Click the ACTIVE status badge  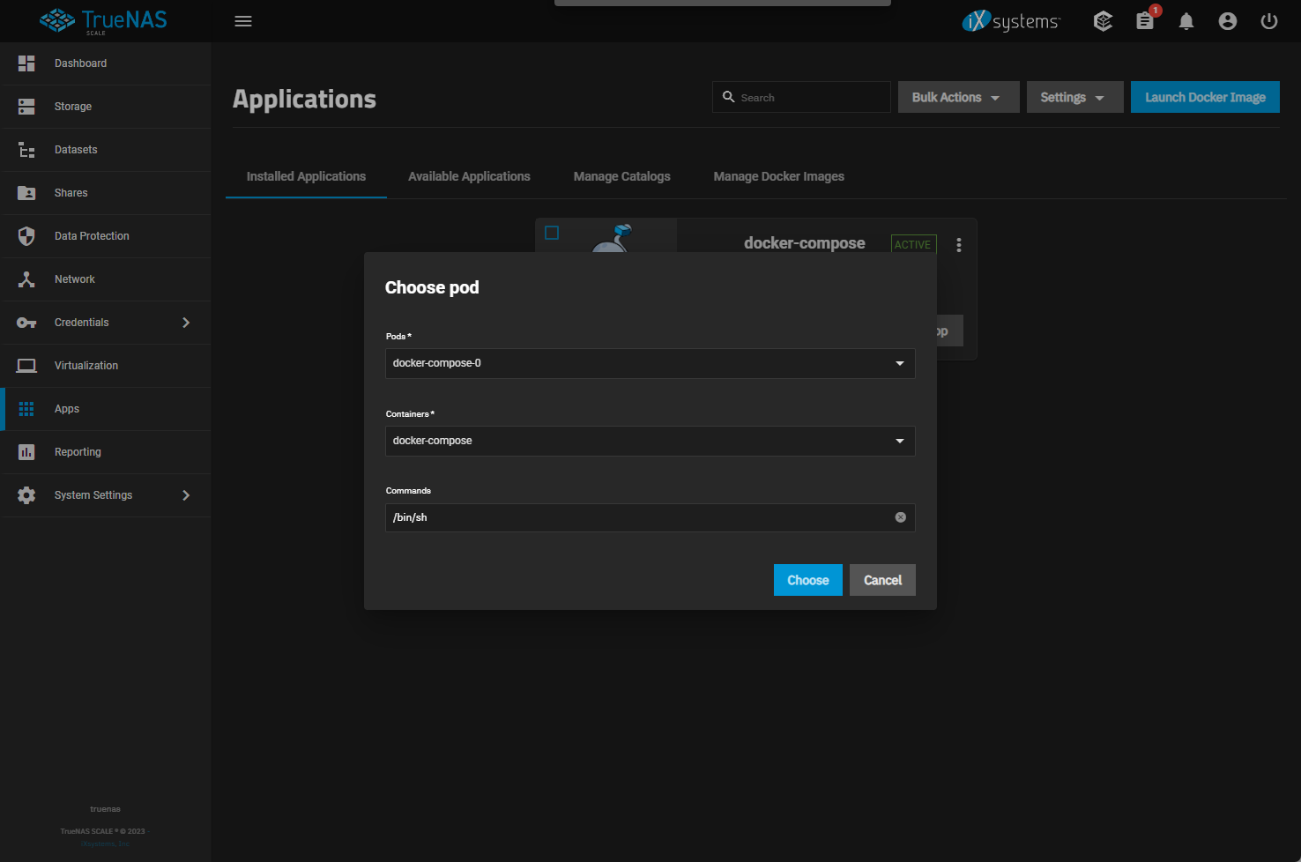913,244
